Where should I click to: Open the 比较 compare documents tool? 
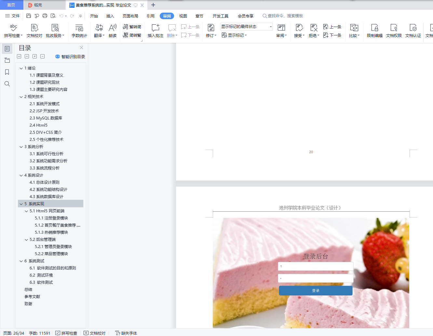click(x=354, y=31)
